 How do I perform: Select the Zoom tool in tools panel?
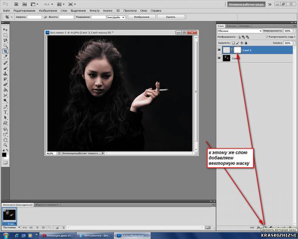5,145
